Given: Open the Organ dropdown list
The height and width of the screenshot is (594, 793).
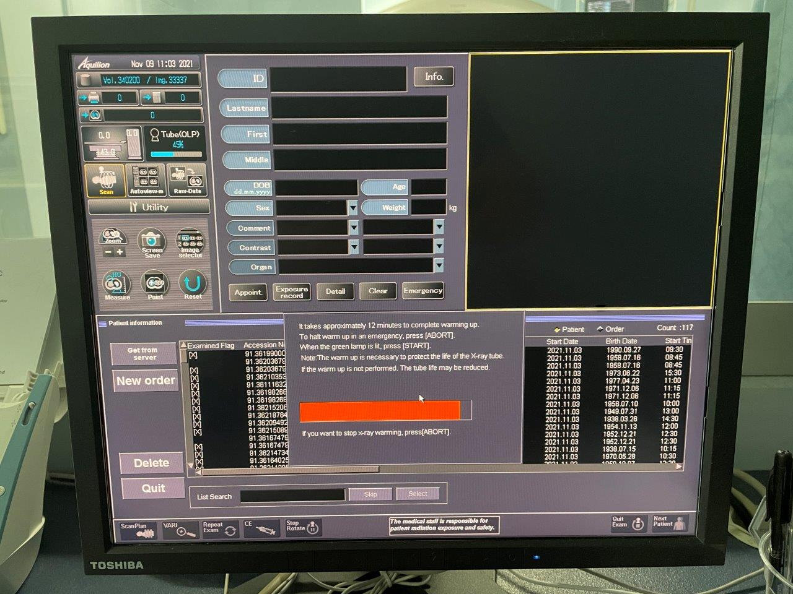Looking at the screenshot, I should click(x=439, y=266).
